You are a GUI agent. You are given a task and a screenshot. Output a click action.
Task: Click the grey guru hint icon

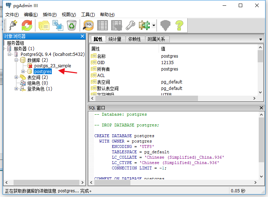[165, 25]
